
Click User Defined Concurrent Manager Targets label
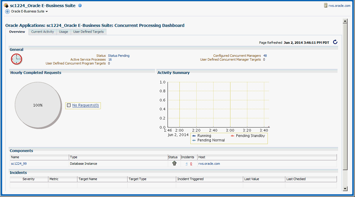[230, 59]
